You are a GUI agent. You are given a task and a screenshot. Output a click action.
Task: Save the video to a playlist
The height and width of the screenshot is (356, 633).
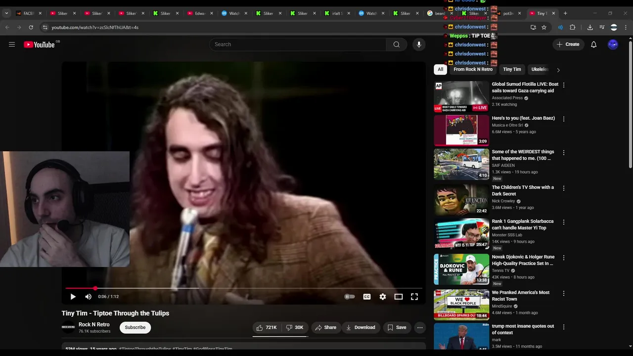coord(397,327)
